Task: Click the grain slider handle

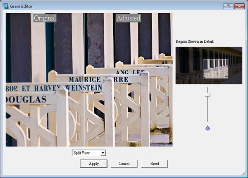Action: 207,94
